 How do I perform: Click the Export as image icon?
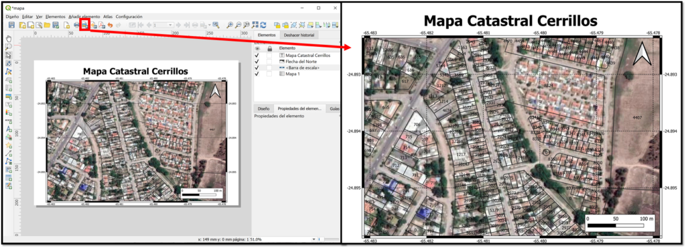[x=84, y=25]
